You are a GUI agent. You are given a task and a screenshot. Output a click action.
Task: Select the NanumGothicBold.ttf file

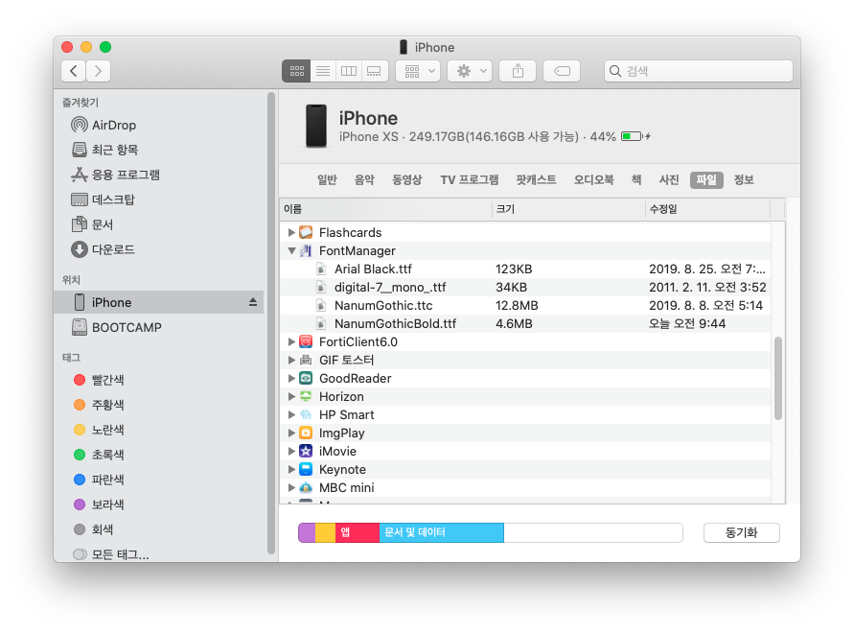coord(525,324)
